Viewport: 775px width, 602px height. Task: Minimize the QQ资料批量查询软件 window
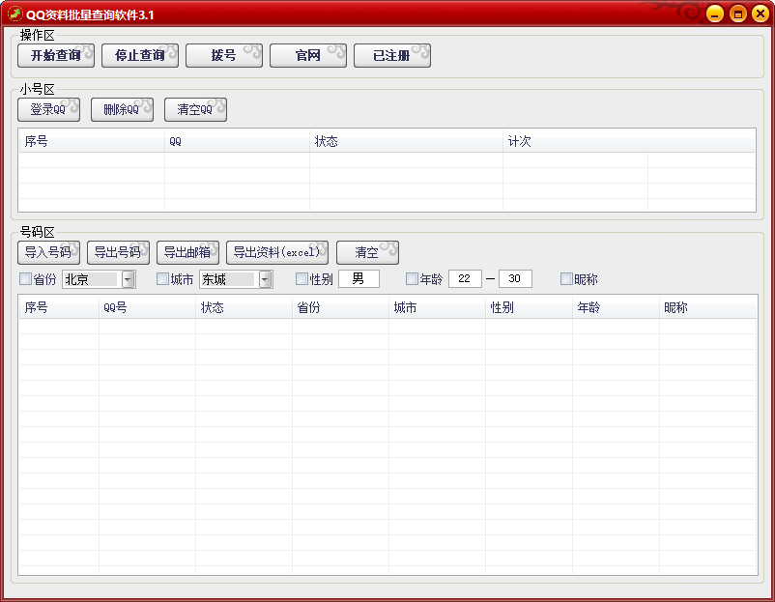[x=715, y=14]
